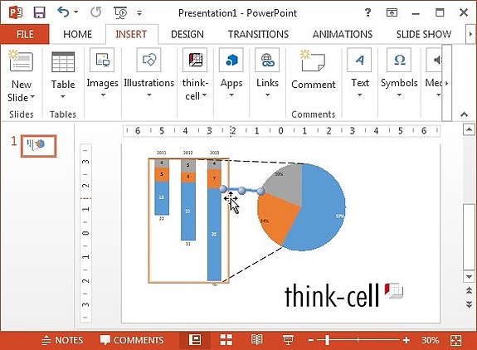The image size is (477, 350).
Task: Expand the Symbols dropdown arrow
Action: pyautogui.click(x=399, y=95)
